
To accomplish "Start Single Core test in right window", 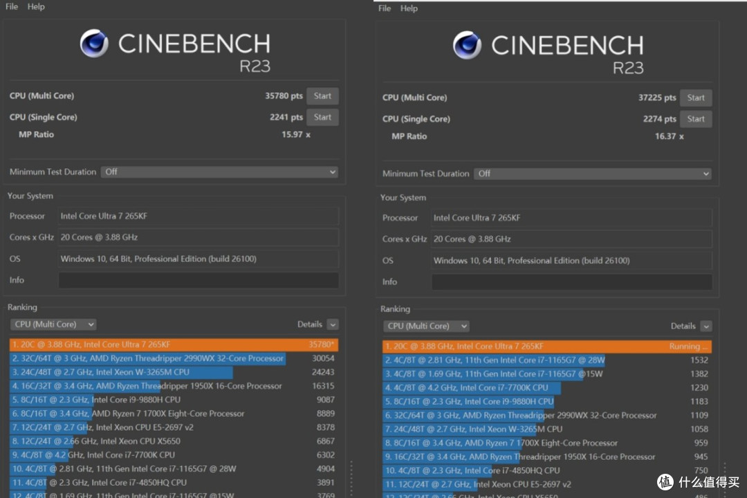I will 696,119.
